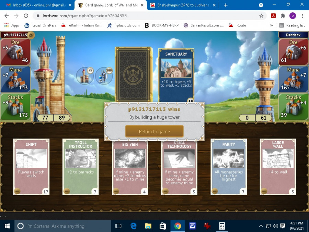Open Microsoft Store from the taskbar
The width and height of the screenshot is (309, 232).
tap(163, 226)
